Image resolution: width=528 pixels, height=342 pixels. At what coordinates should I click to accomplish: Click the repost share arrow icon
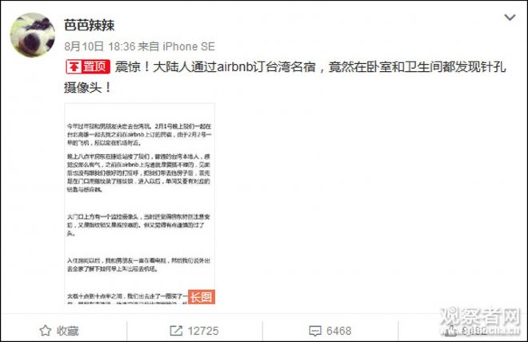[176, 331]
